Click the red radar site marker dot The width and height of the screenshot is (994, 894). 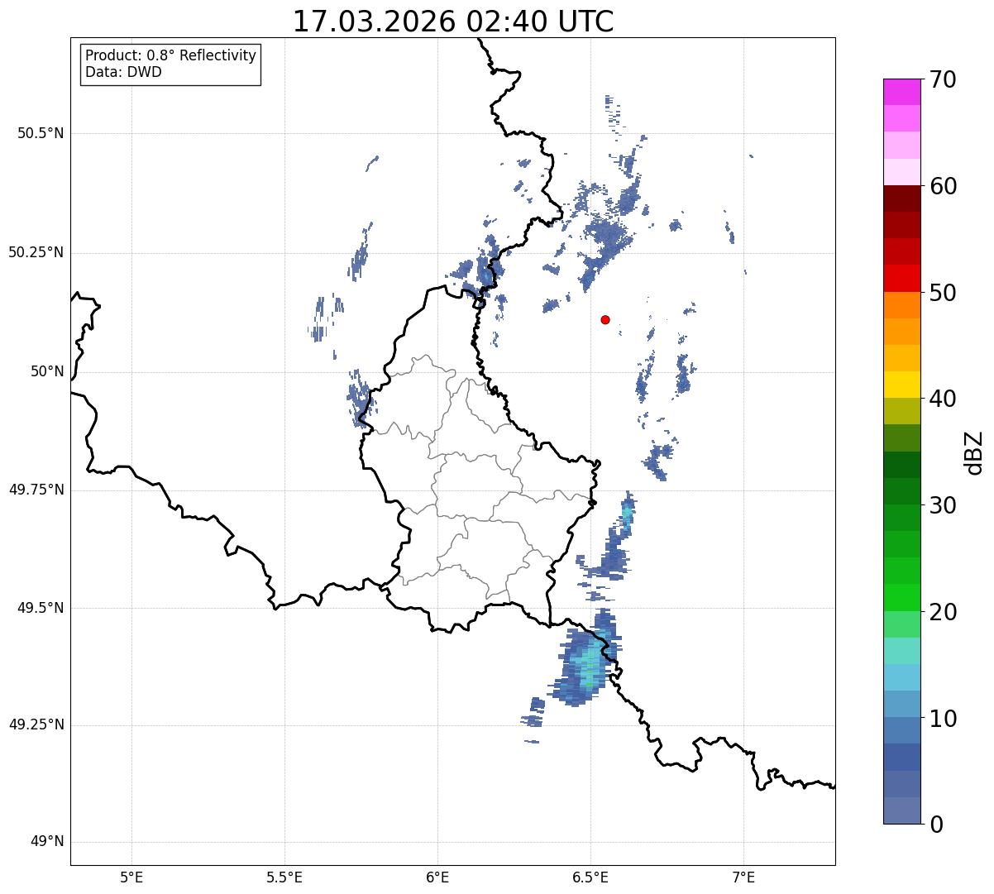click(x=605, y=319)
